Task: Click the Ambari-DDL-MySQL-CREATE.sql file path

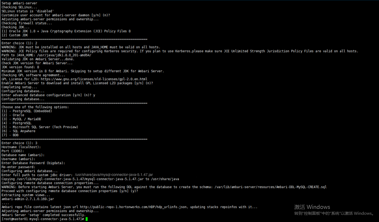Action: [x=270, y=187]
